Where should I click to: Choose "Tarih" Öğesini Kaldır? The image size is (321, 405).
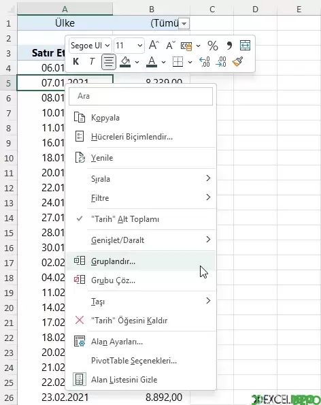click(141, 321)
